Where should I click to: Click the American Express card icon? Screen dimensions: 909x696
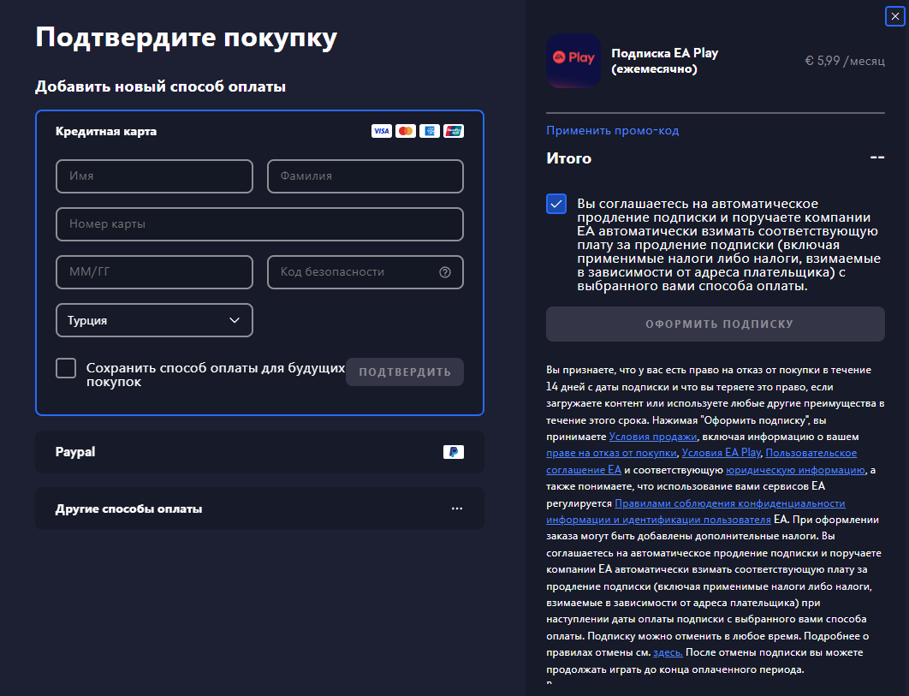[430, 131]
